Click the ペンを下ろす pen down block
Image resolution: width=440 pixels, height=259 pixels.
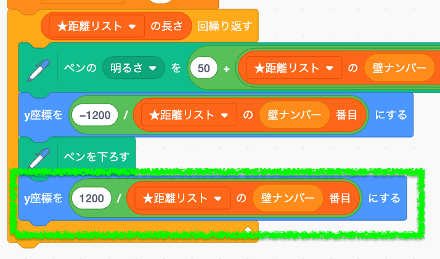pos(77,156)
